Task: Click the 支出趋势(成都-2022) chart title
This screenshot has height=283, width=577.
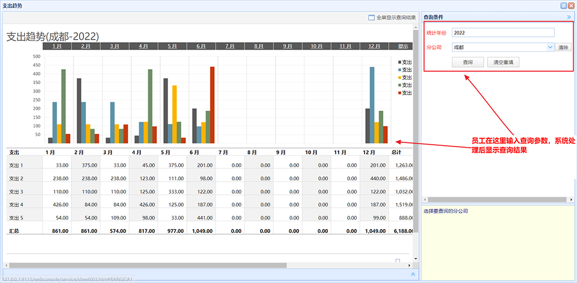Action: [x=53, y=36]
